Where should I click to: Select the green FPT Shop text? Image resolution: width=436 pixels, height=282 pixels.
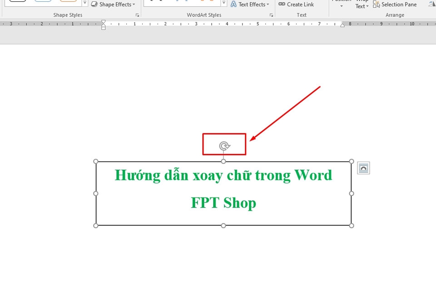tap(223, 203)
